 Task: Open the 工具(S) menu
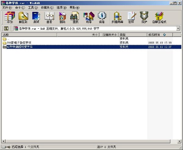pos(33,8)
